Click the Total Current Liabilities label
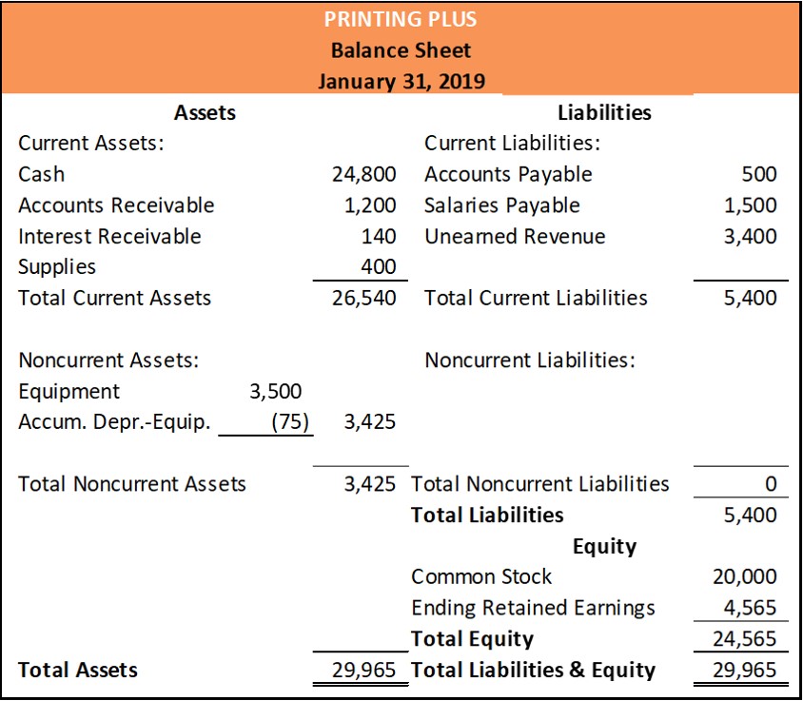This screenshot has height=701, width=803. 536,298
